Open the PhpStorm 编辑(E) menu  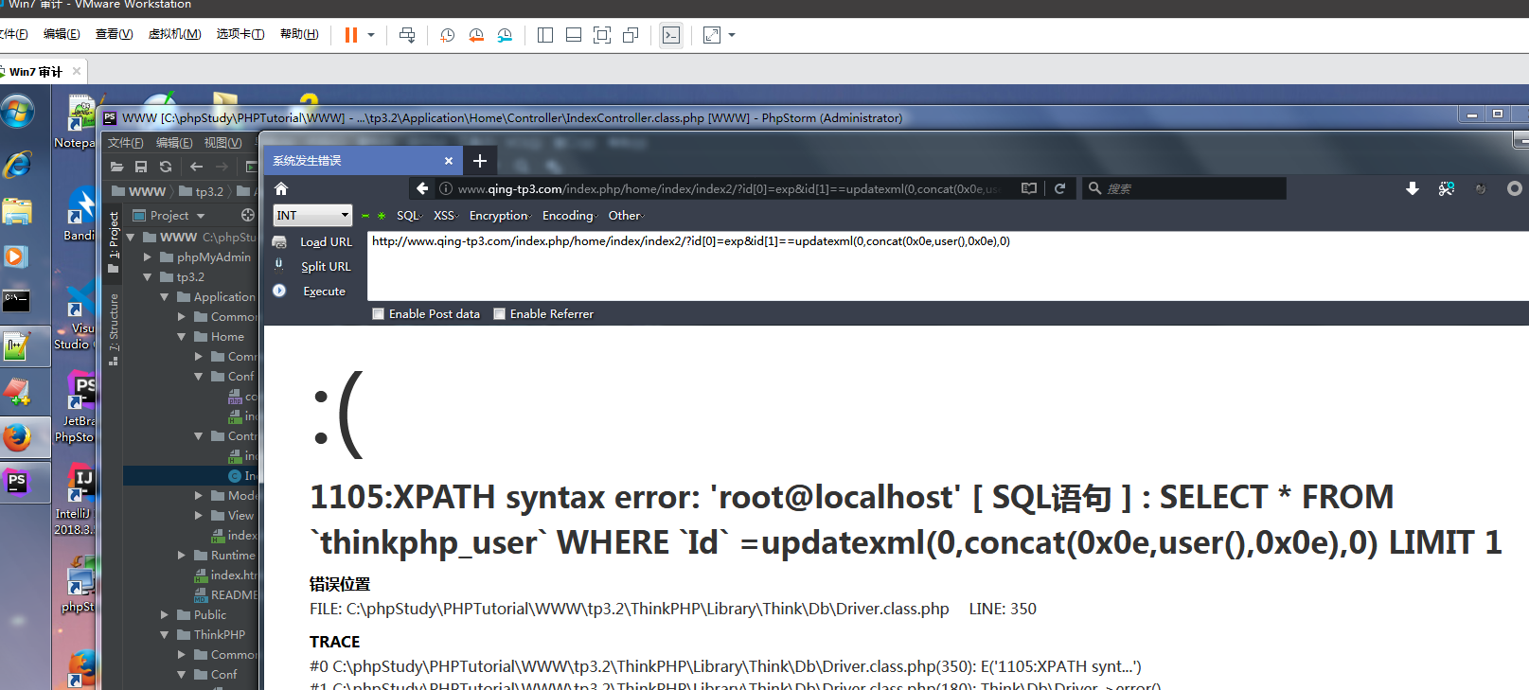pos(174,143)
